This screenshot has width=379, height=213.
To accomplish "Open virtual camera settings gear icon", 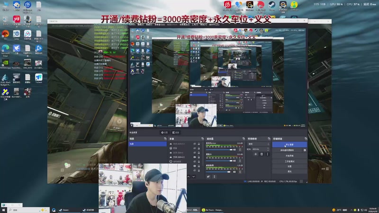I will (305, 150).
